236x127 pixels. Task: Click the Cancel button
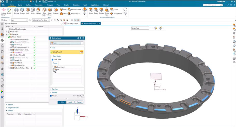coord(79,102)
